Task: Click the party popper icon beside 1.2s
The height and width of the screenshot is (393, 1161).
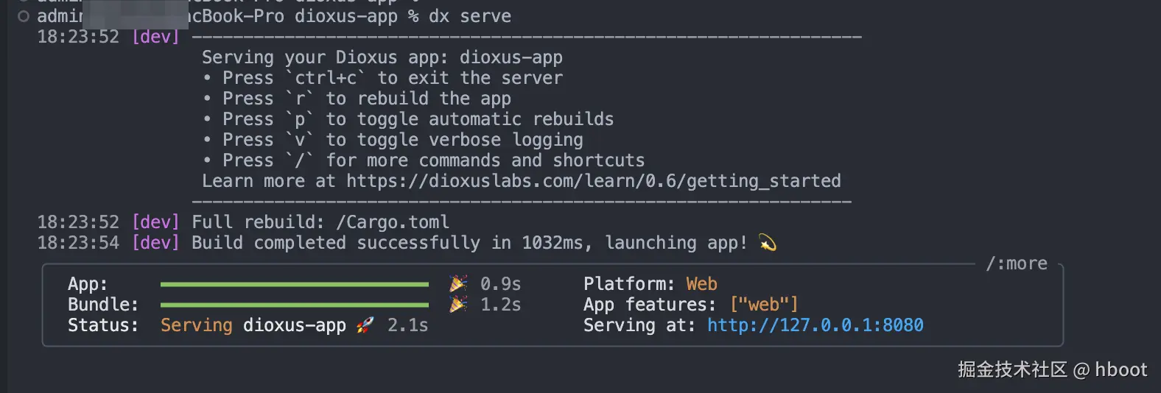Action: coord(458,304)
